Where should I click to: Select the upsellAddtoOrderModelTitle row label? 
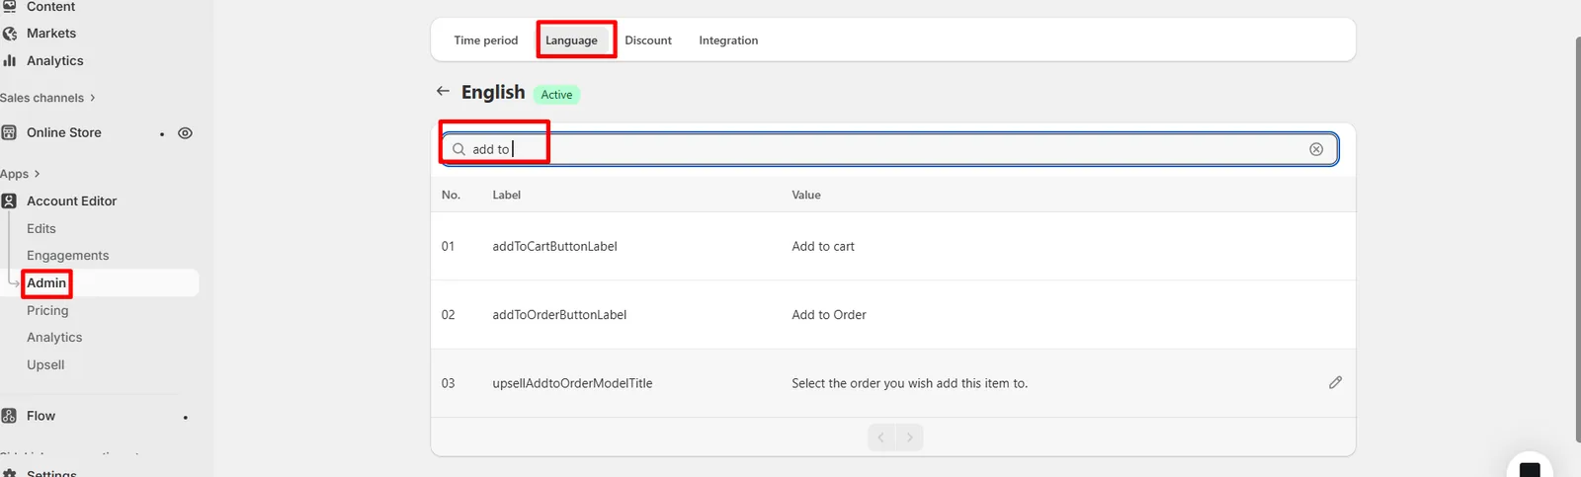pyautogui.click(x=572, y=383)
